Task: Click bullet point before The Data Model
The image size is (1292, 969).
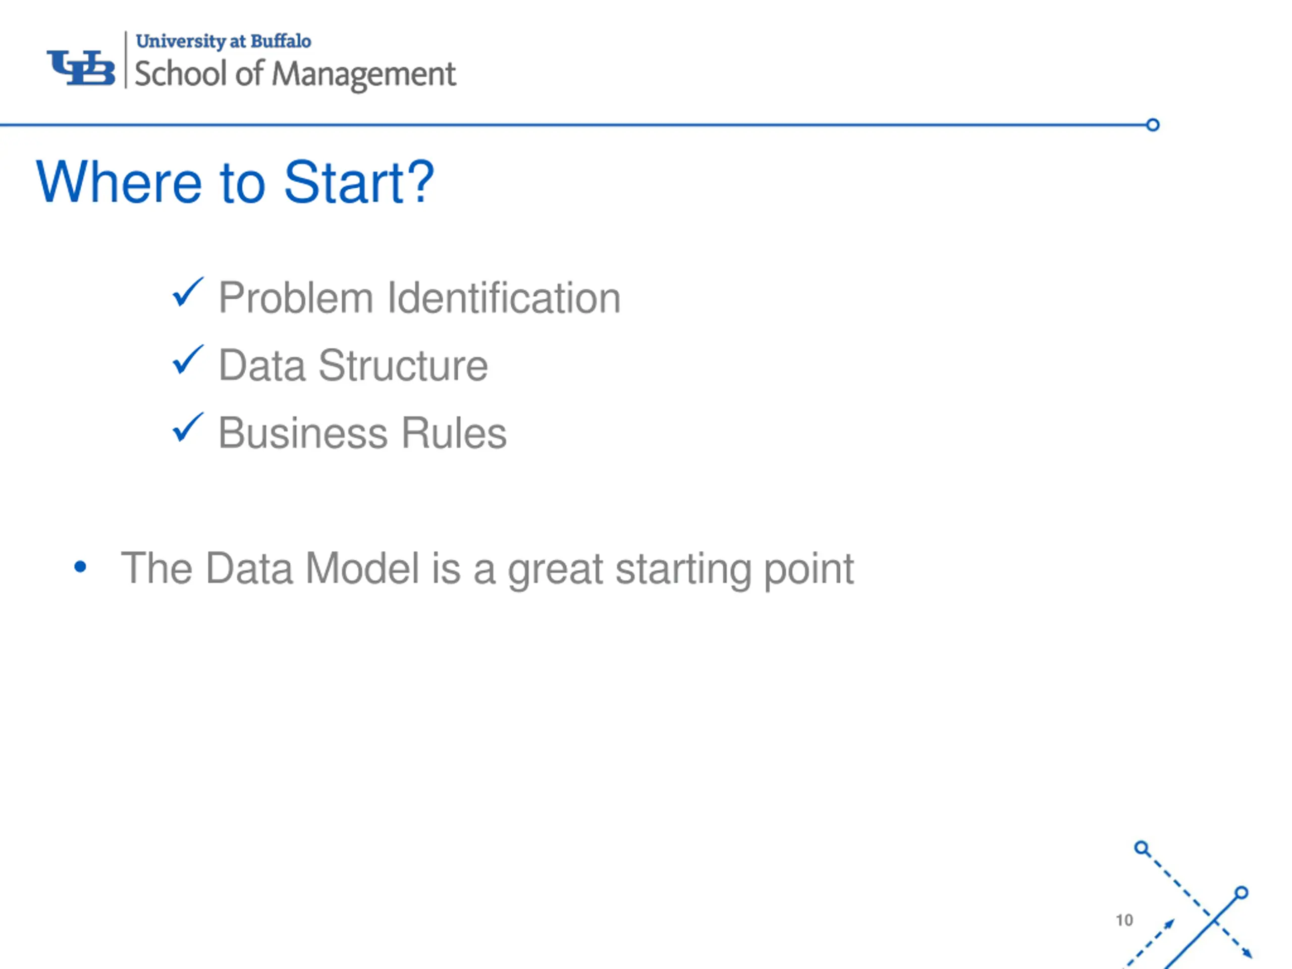Action: pos(81,567)
